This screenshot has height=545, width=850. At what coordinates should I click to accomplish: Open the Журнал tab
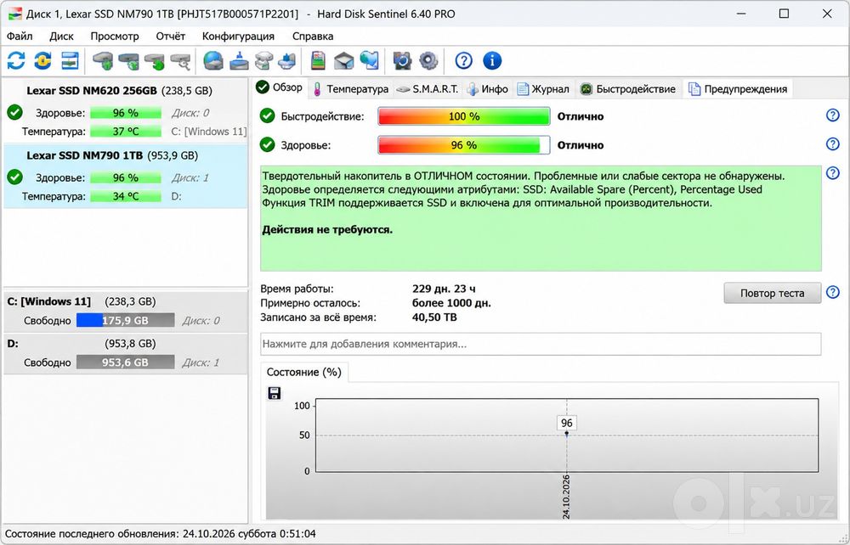543,89
